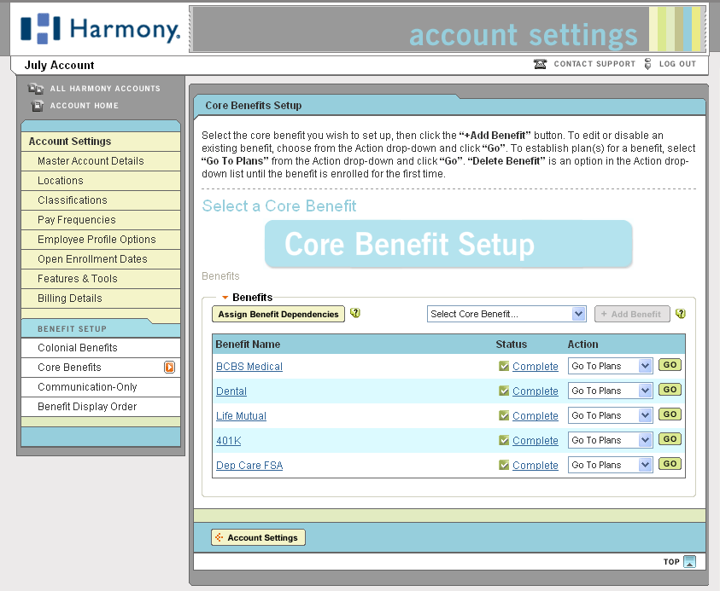Click the Log Out icon

click(x=647, y=64)
